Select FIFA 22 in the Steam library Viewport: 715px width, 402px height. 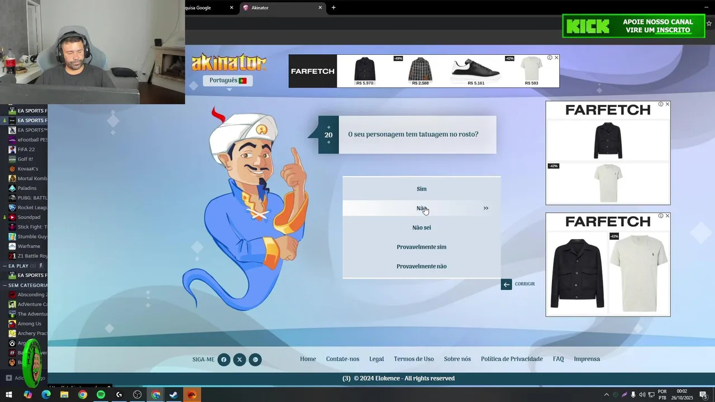tap(27, 149)
